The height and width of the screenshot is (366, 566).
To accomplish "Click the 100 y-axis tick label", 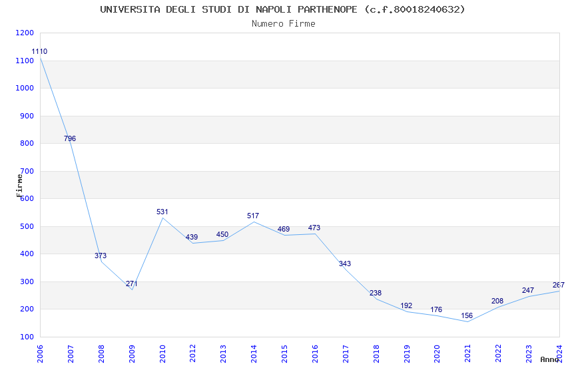I will 27,337.
